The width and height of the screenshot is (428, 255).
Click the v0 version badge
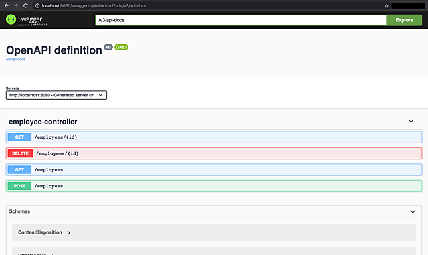click(108, 47)
